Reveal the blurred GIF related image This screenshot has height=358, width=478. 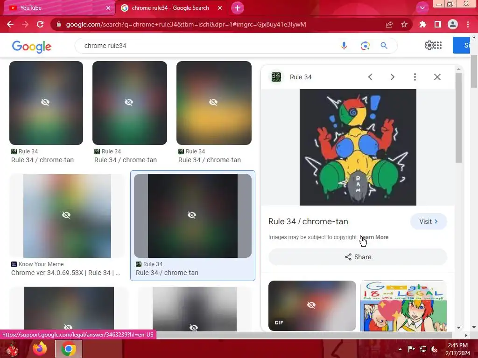[312, 306]
